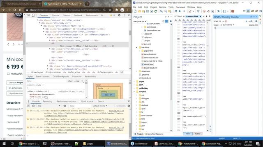
Task: Expand pages-html folder in Project tree
Action: (140, 51)
